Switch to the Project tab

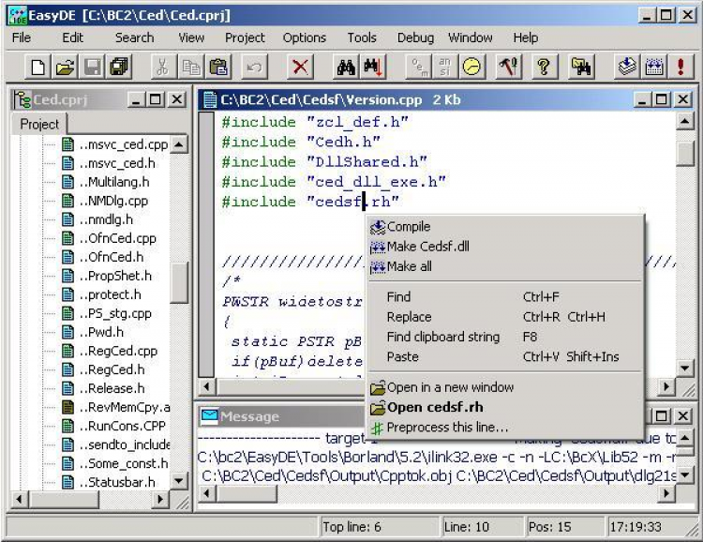pyautogui.click(x=39, y=125)
